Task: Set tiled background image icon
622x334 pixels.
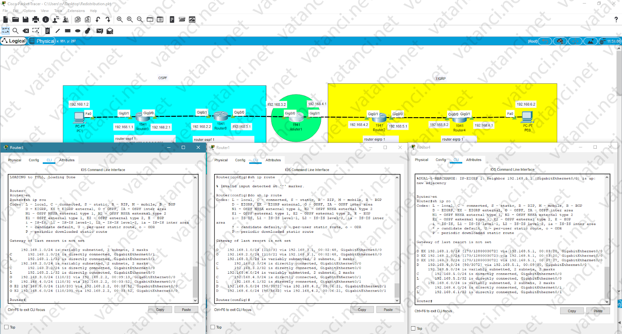Action: click(x=591, y=41)
